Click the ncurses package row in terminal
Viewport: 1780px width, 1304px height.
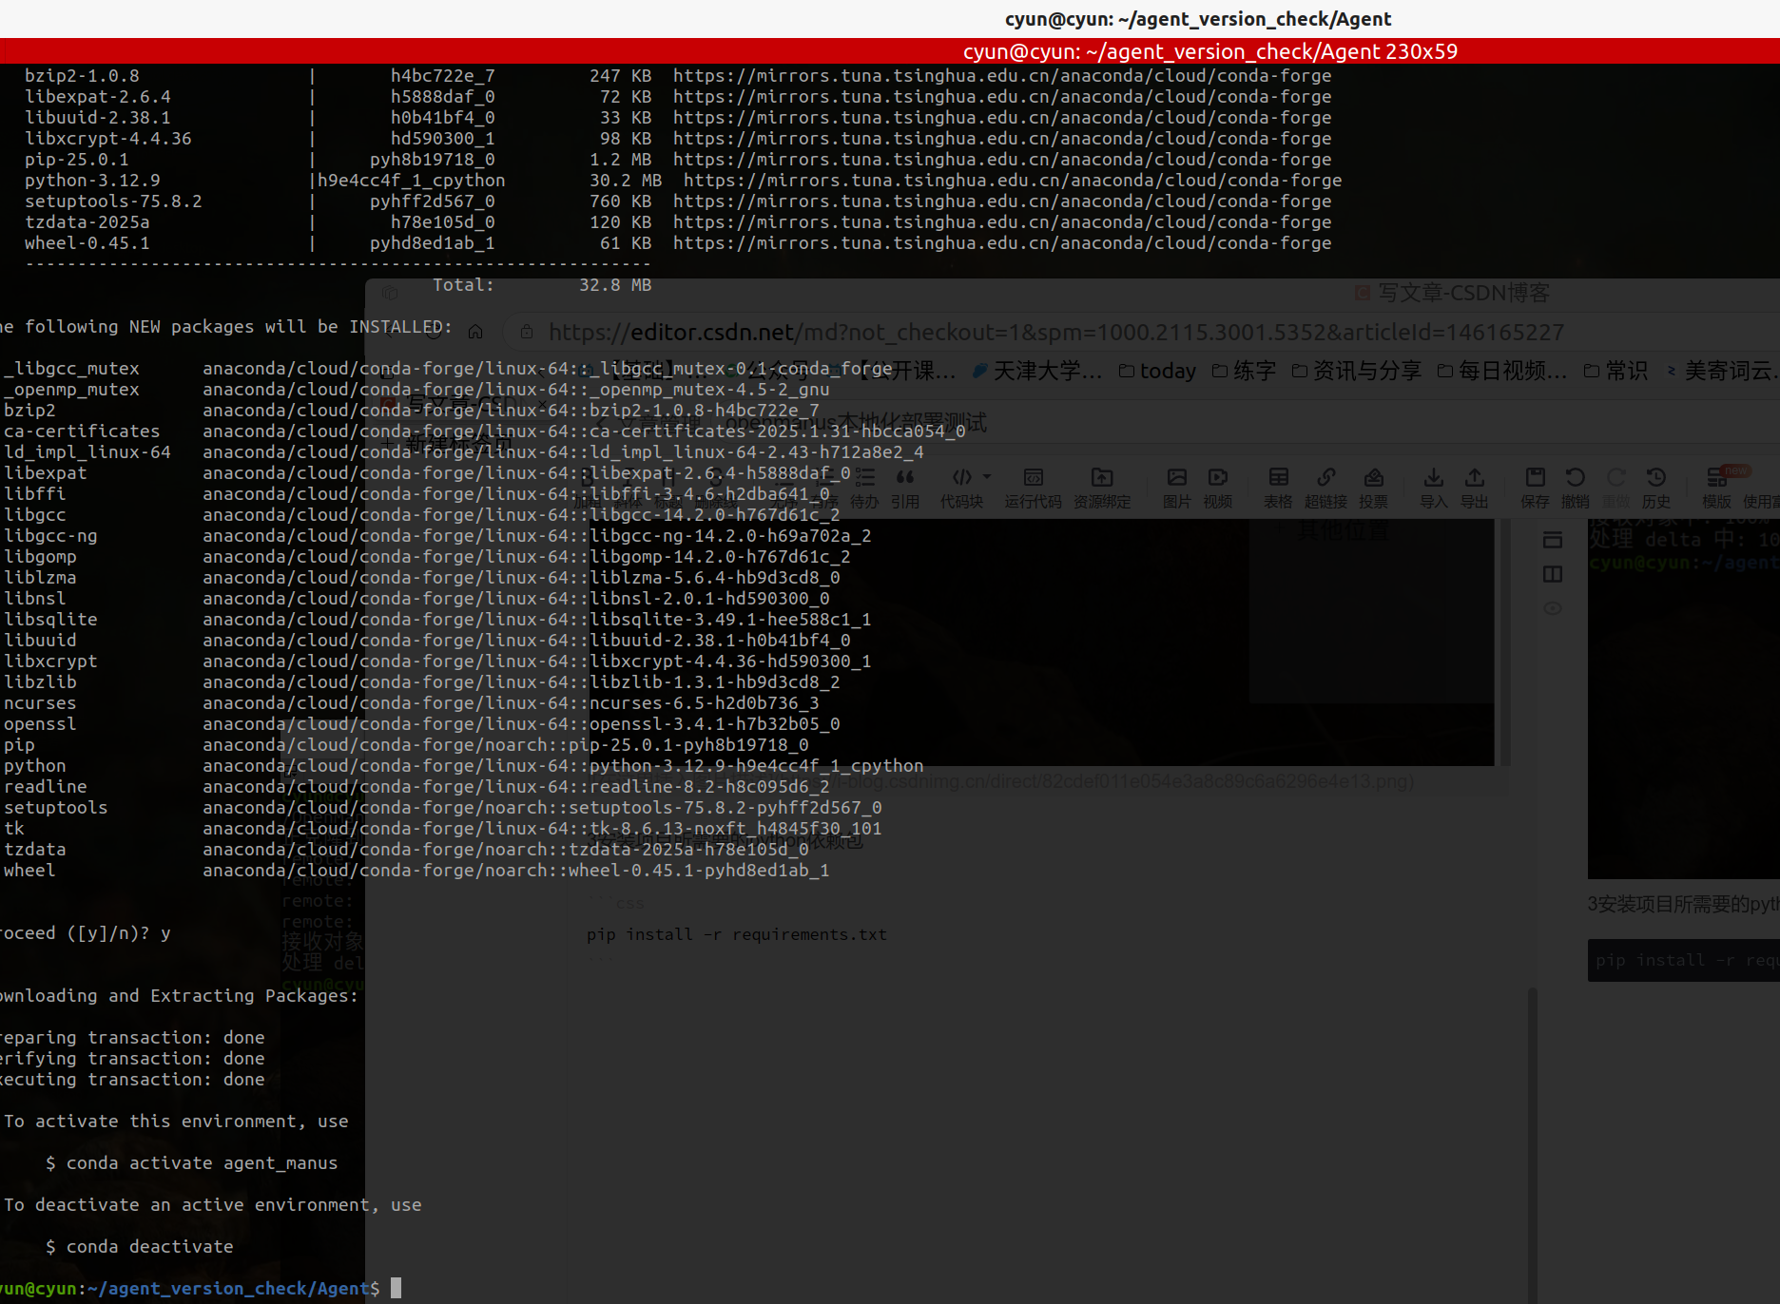click(x=411, y=703)
